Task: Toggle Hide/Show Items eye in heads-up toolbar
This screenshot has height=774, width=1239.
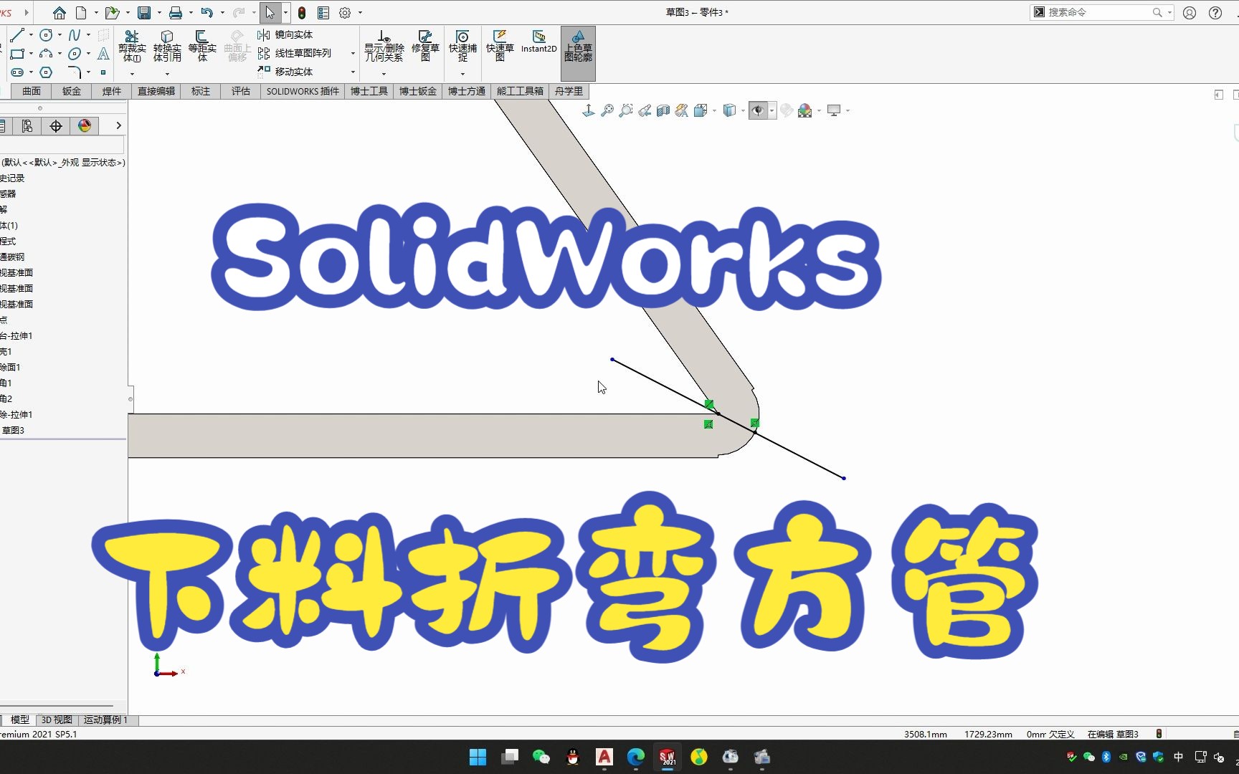Action: click(758, 110)
